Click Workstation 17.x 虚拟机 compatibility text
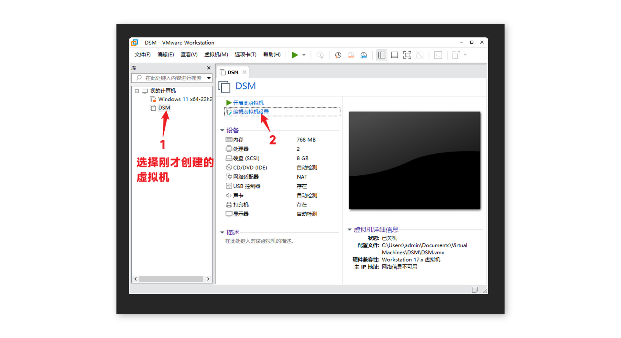Image resolution: width=621 pixels, height=338 pixels. [411, 260]
